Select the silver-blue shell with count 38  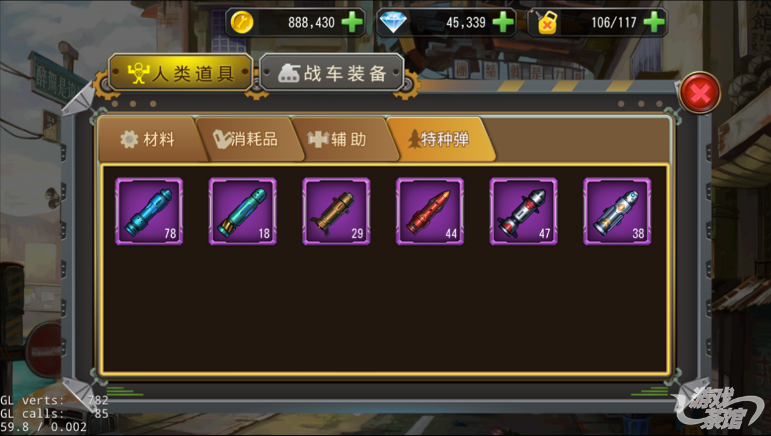pos(618,211)
